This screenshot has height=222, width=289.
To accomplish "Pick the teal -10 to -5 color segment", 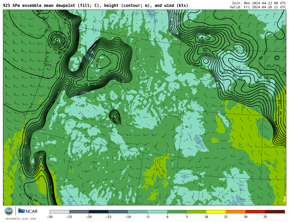I will point(138,212).
